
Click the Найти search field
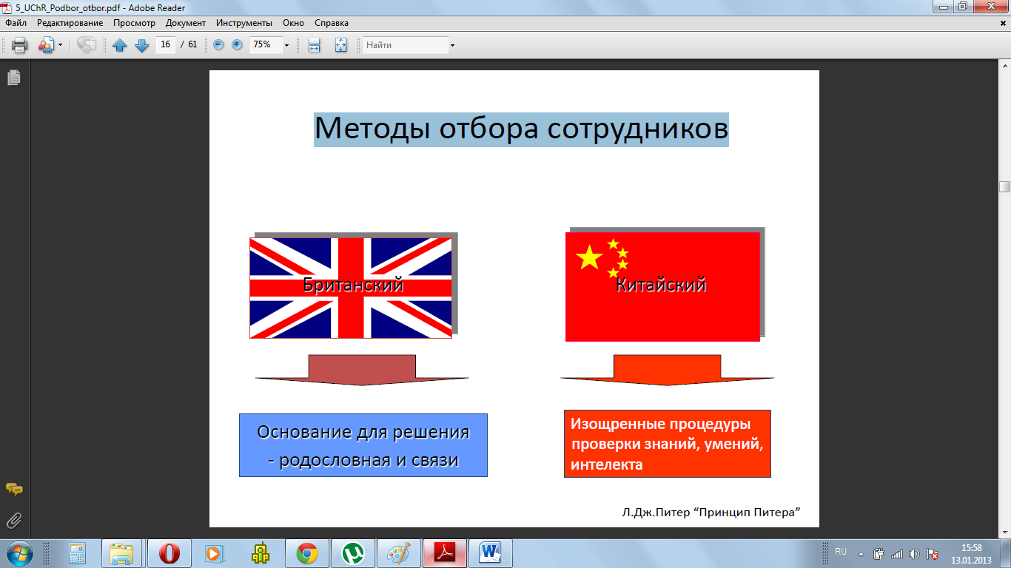[x=406, y=45]
